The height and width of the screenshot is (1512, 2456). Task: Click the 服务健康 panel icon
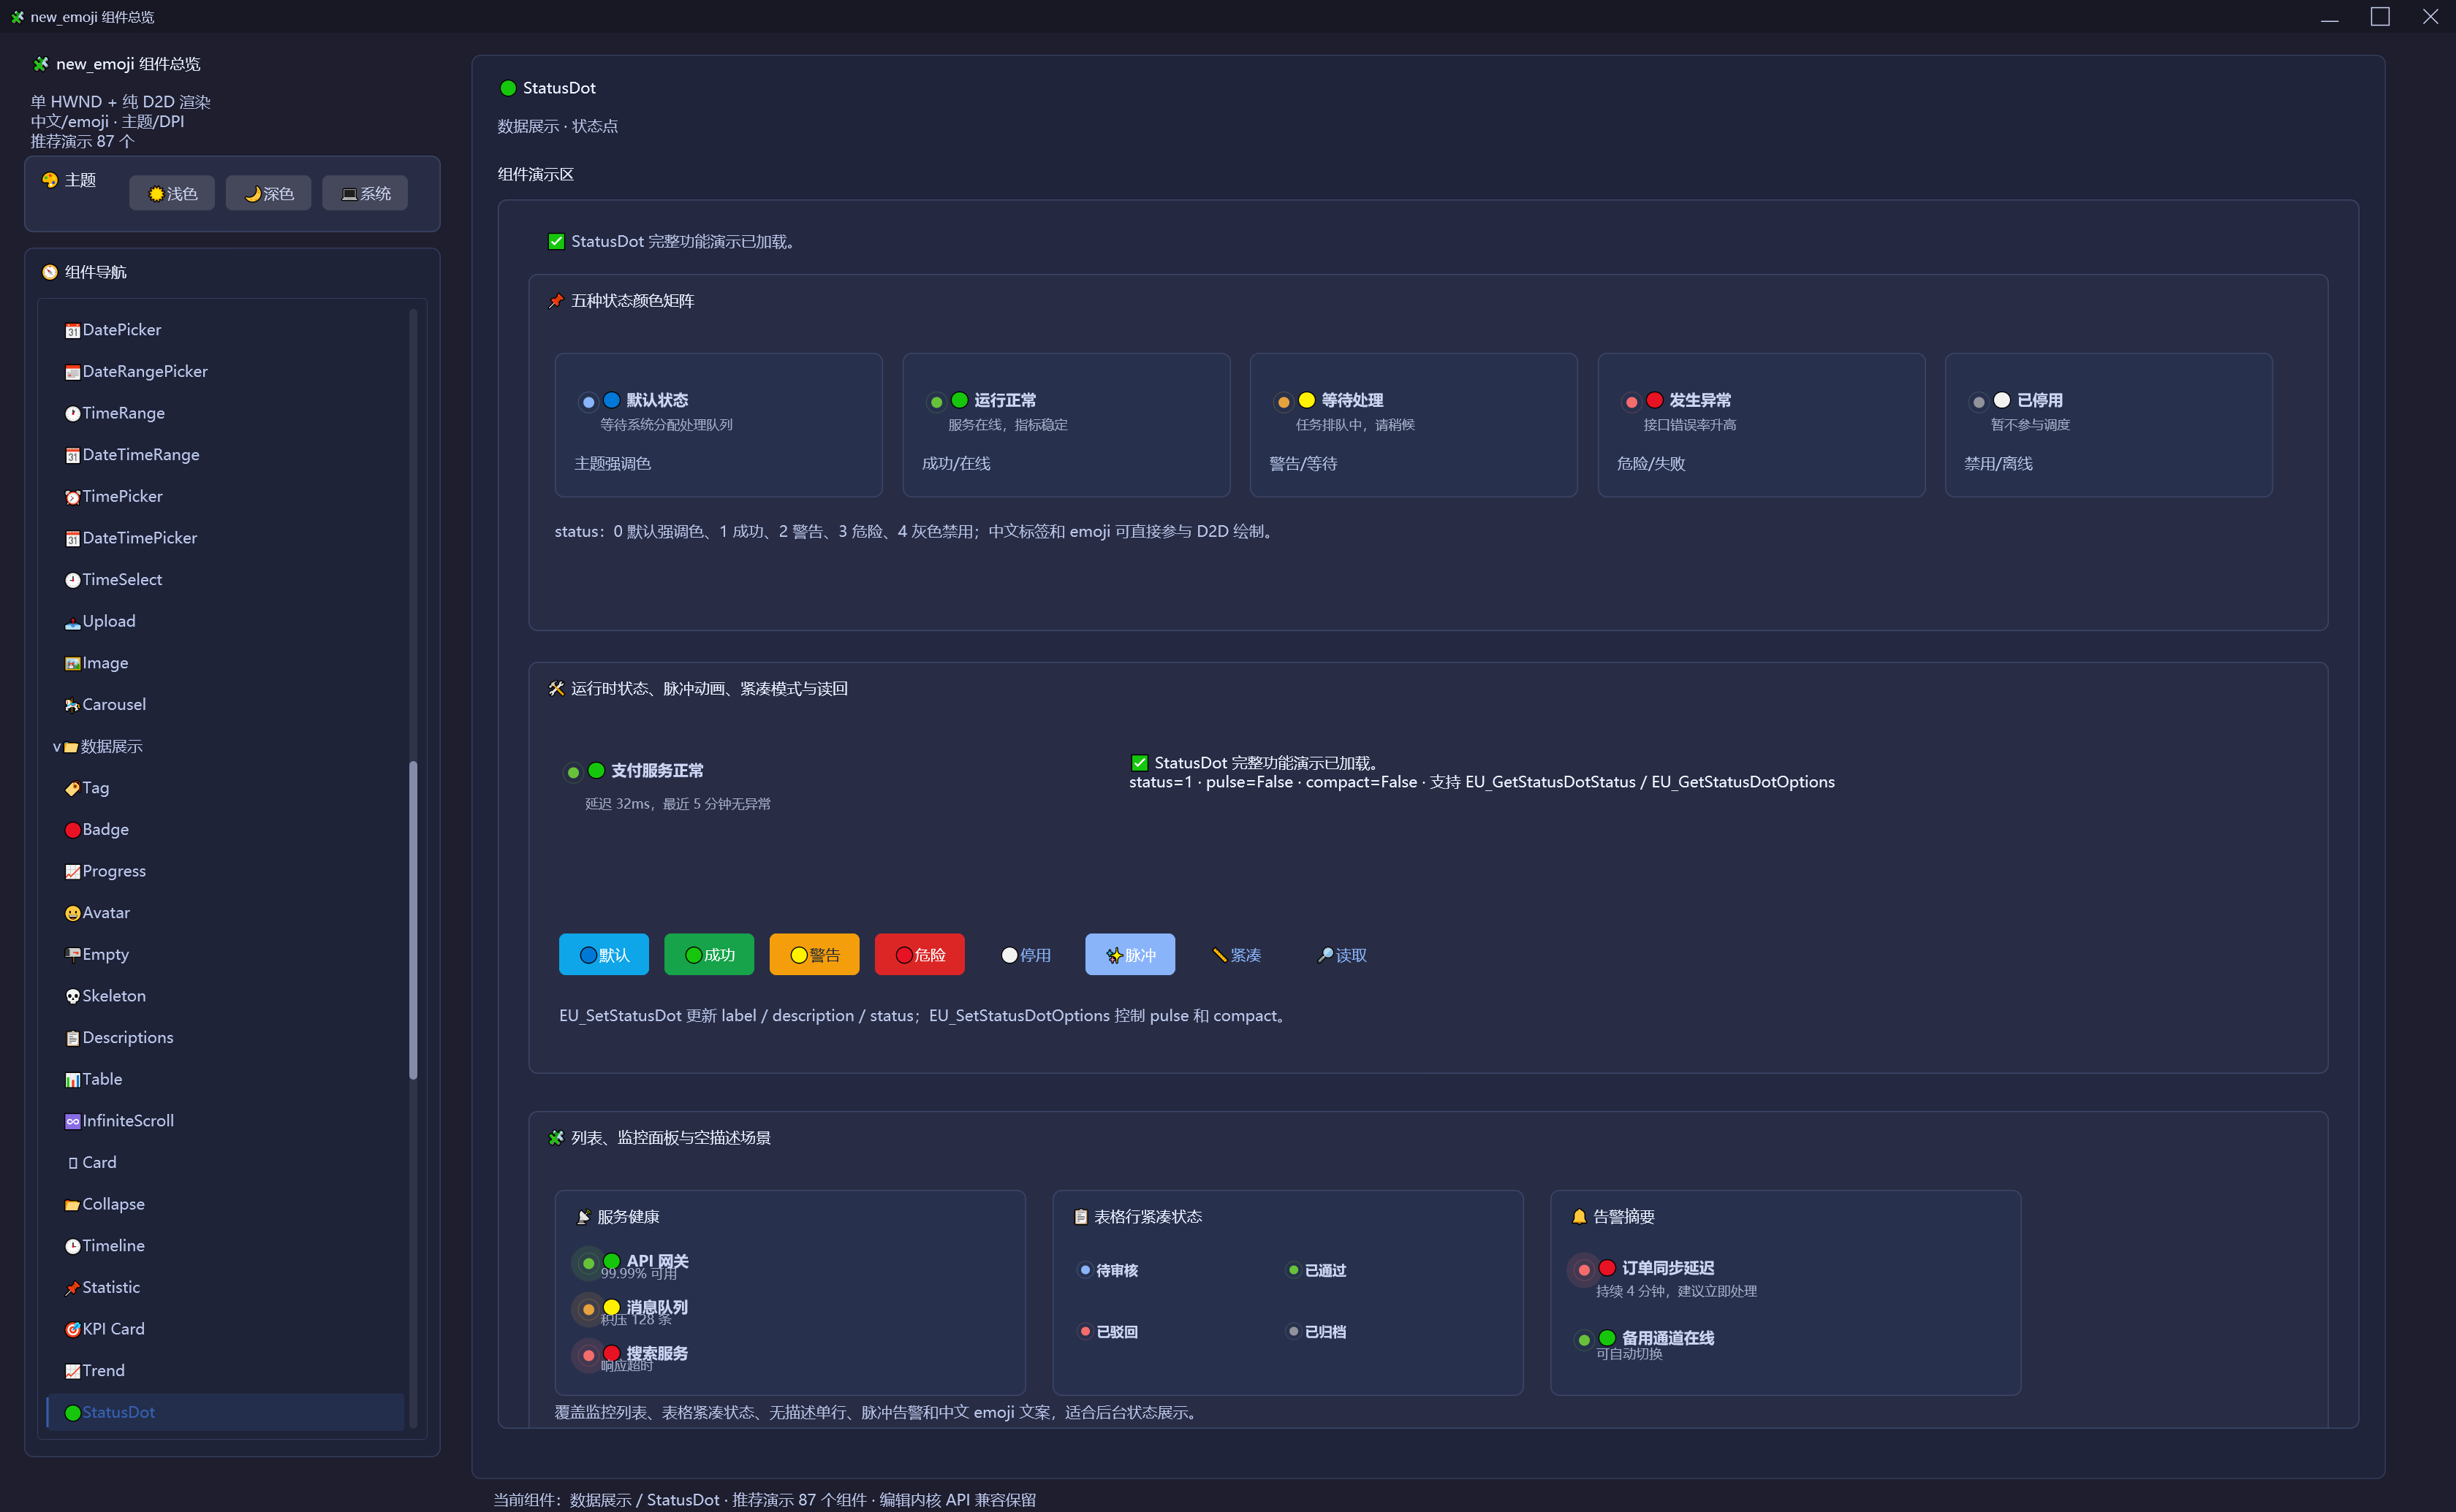click(583, 1217)
